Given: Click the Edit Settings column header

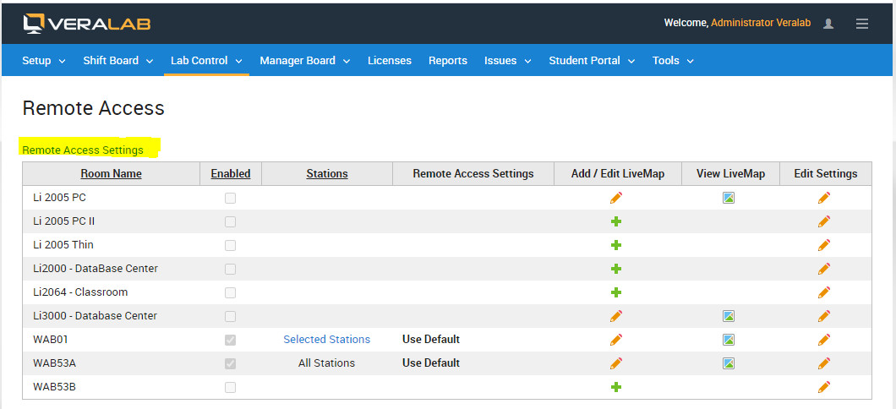Looking at the screenshot, I should pos(826,173).
